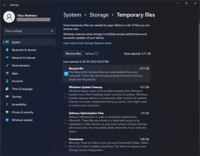Click the Privacy shield icon
Image resolution: width=200 pixels, height=156 pixels.
click(7, 112)
